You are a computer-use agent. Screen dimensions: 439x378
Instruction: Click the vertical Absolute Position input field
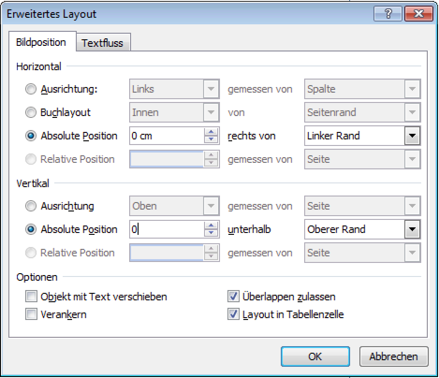coord(167,230)
